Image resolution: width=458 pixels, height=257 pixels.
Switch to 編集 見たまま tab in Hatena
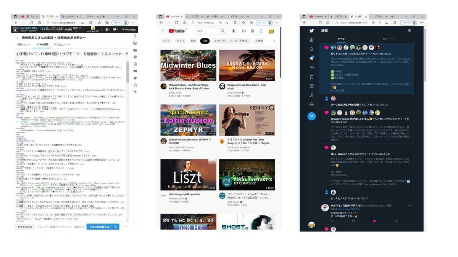pyautogui.click(x=24, y=45)
